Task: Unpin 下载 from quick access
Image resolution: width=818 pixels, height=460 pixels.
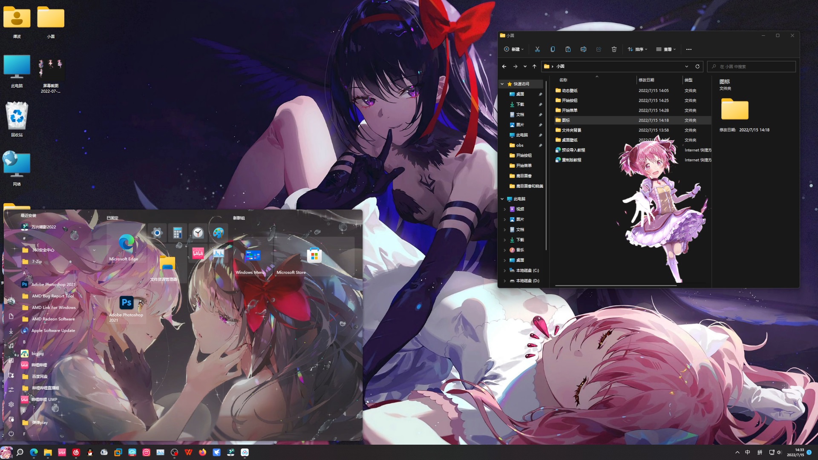Action: [x=540, y=104]
